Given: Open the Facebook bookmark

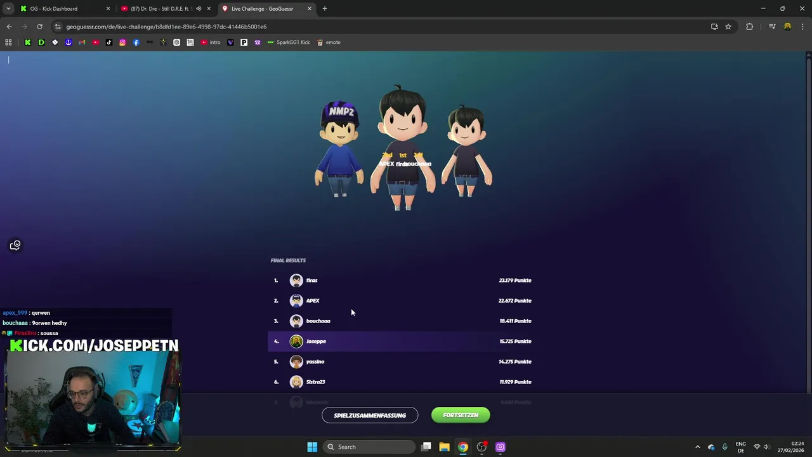Looking at the screenshot, I should point(136,43).
